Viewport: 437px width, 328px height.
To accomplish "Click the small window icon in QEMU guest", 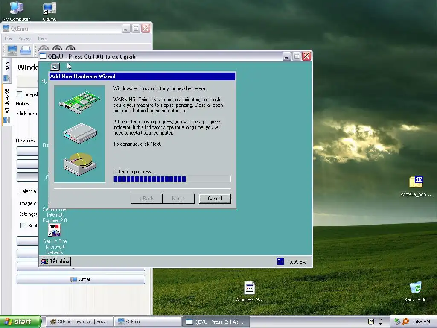I will [55, 67].
